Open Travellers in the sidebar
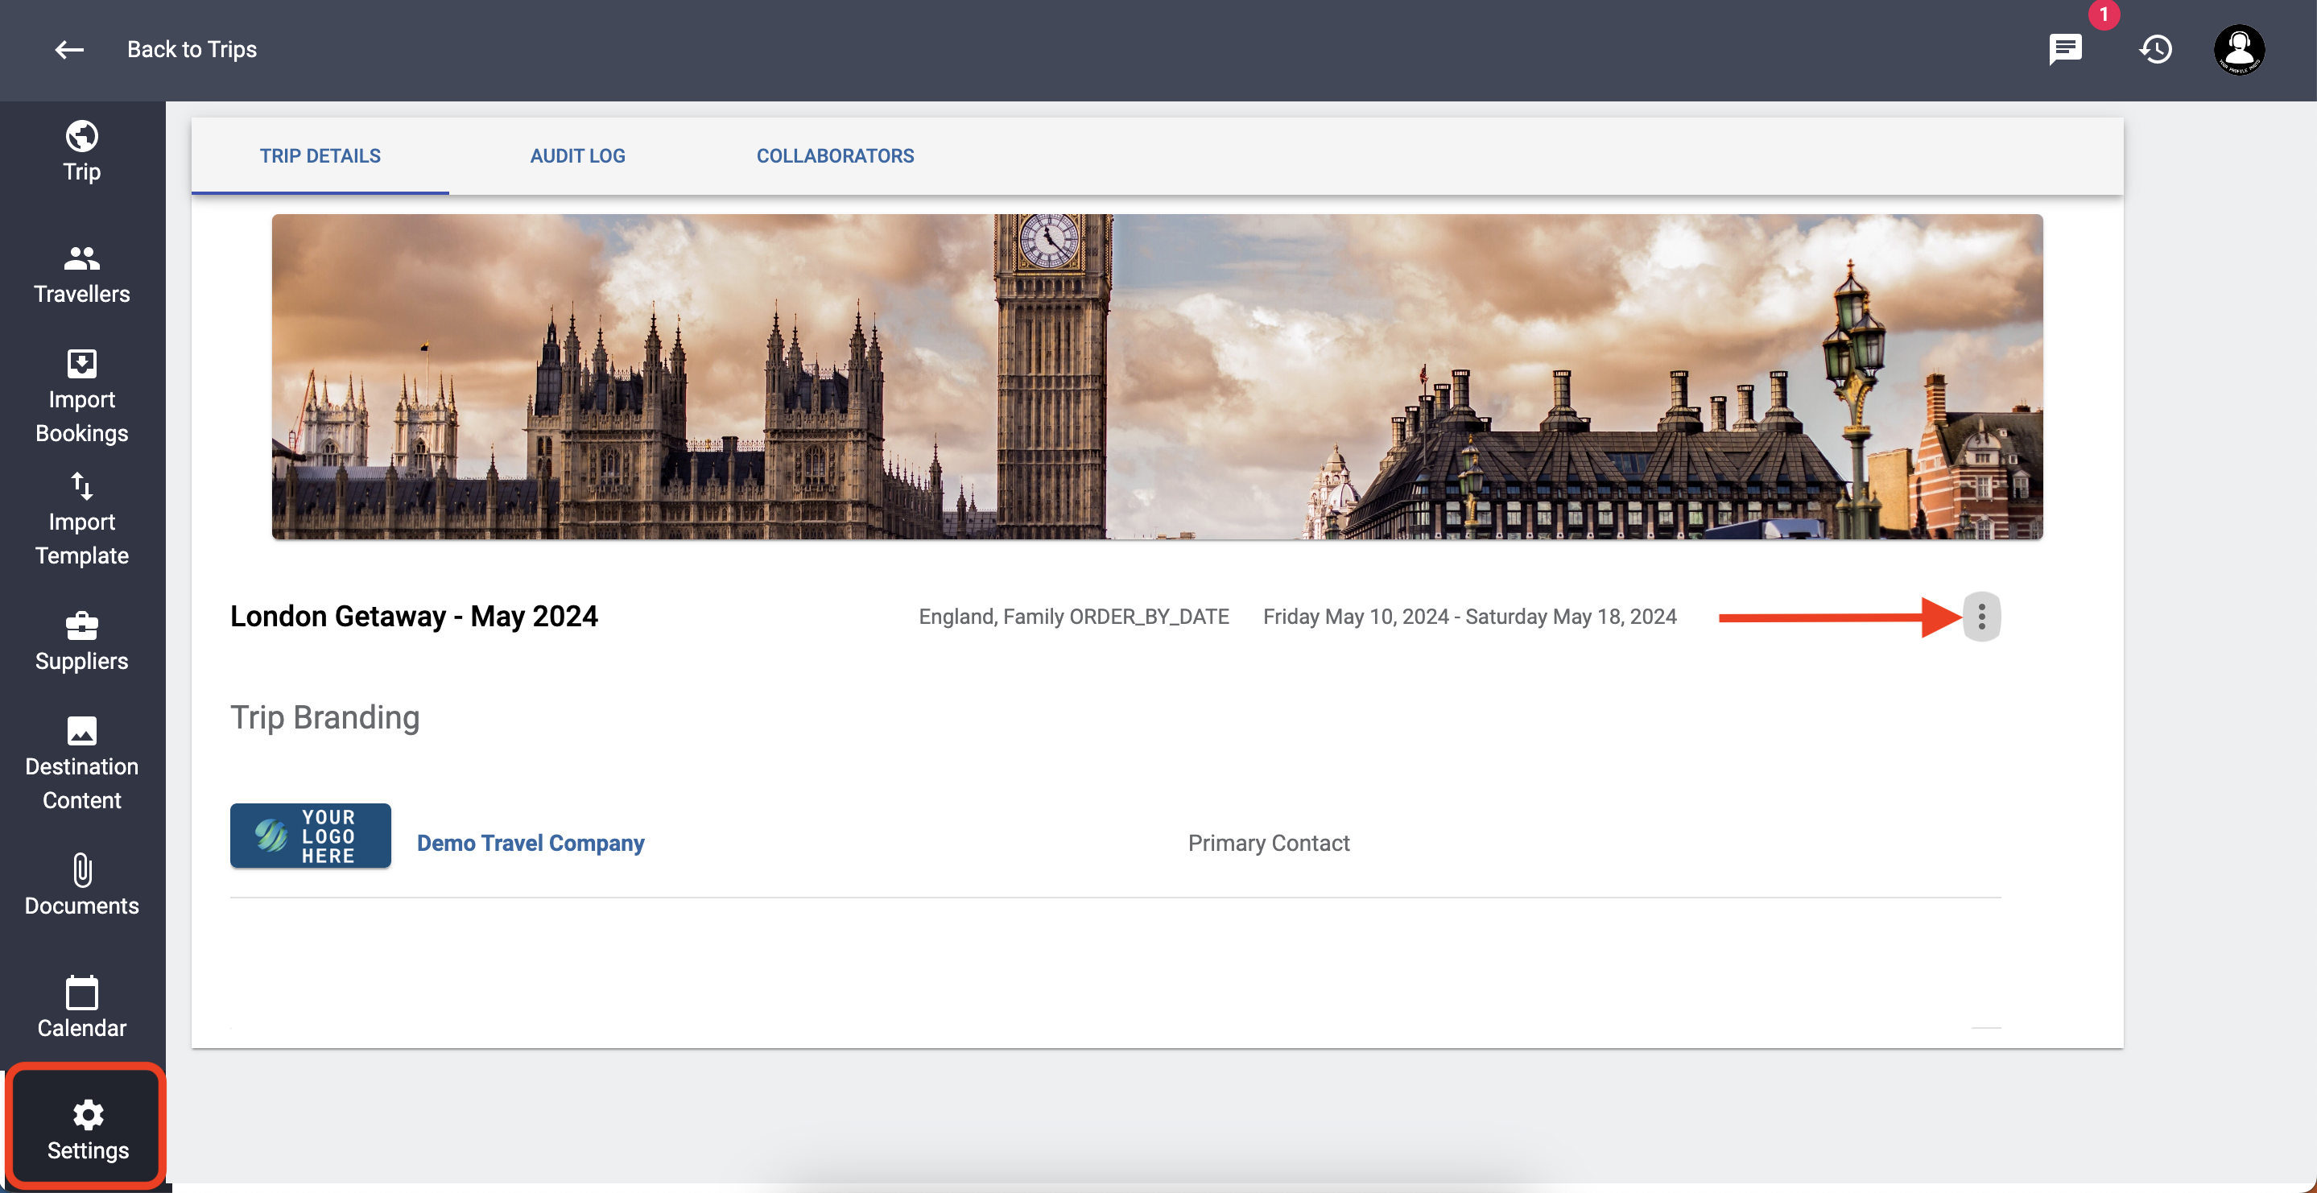 pos(82,275)
